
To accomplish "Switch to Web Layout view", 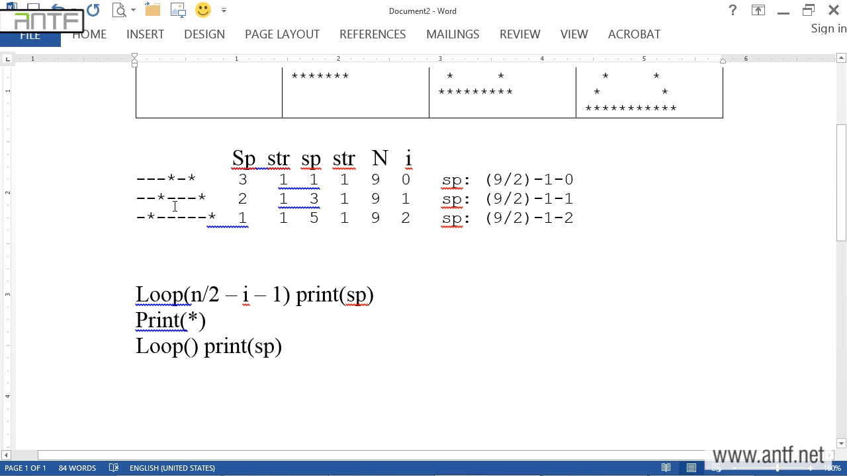I will click(x=717, y=468).
